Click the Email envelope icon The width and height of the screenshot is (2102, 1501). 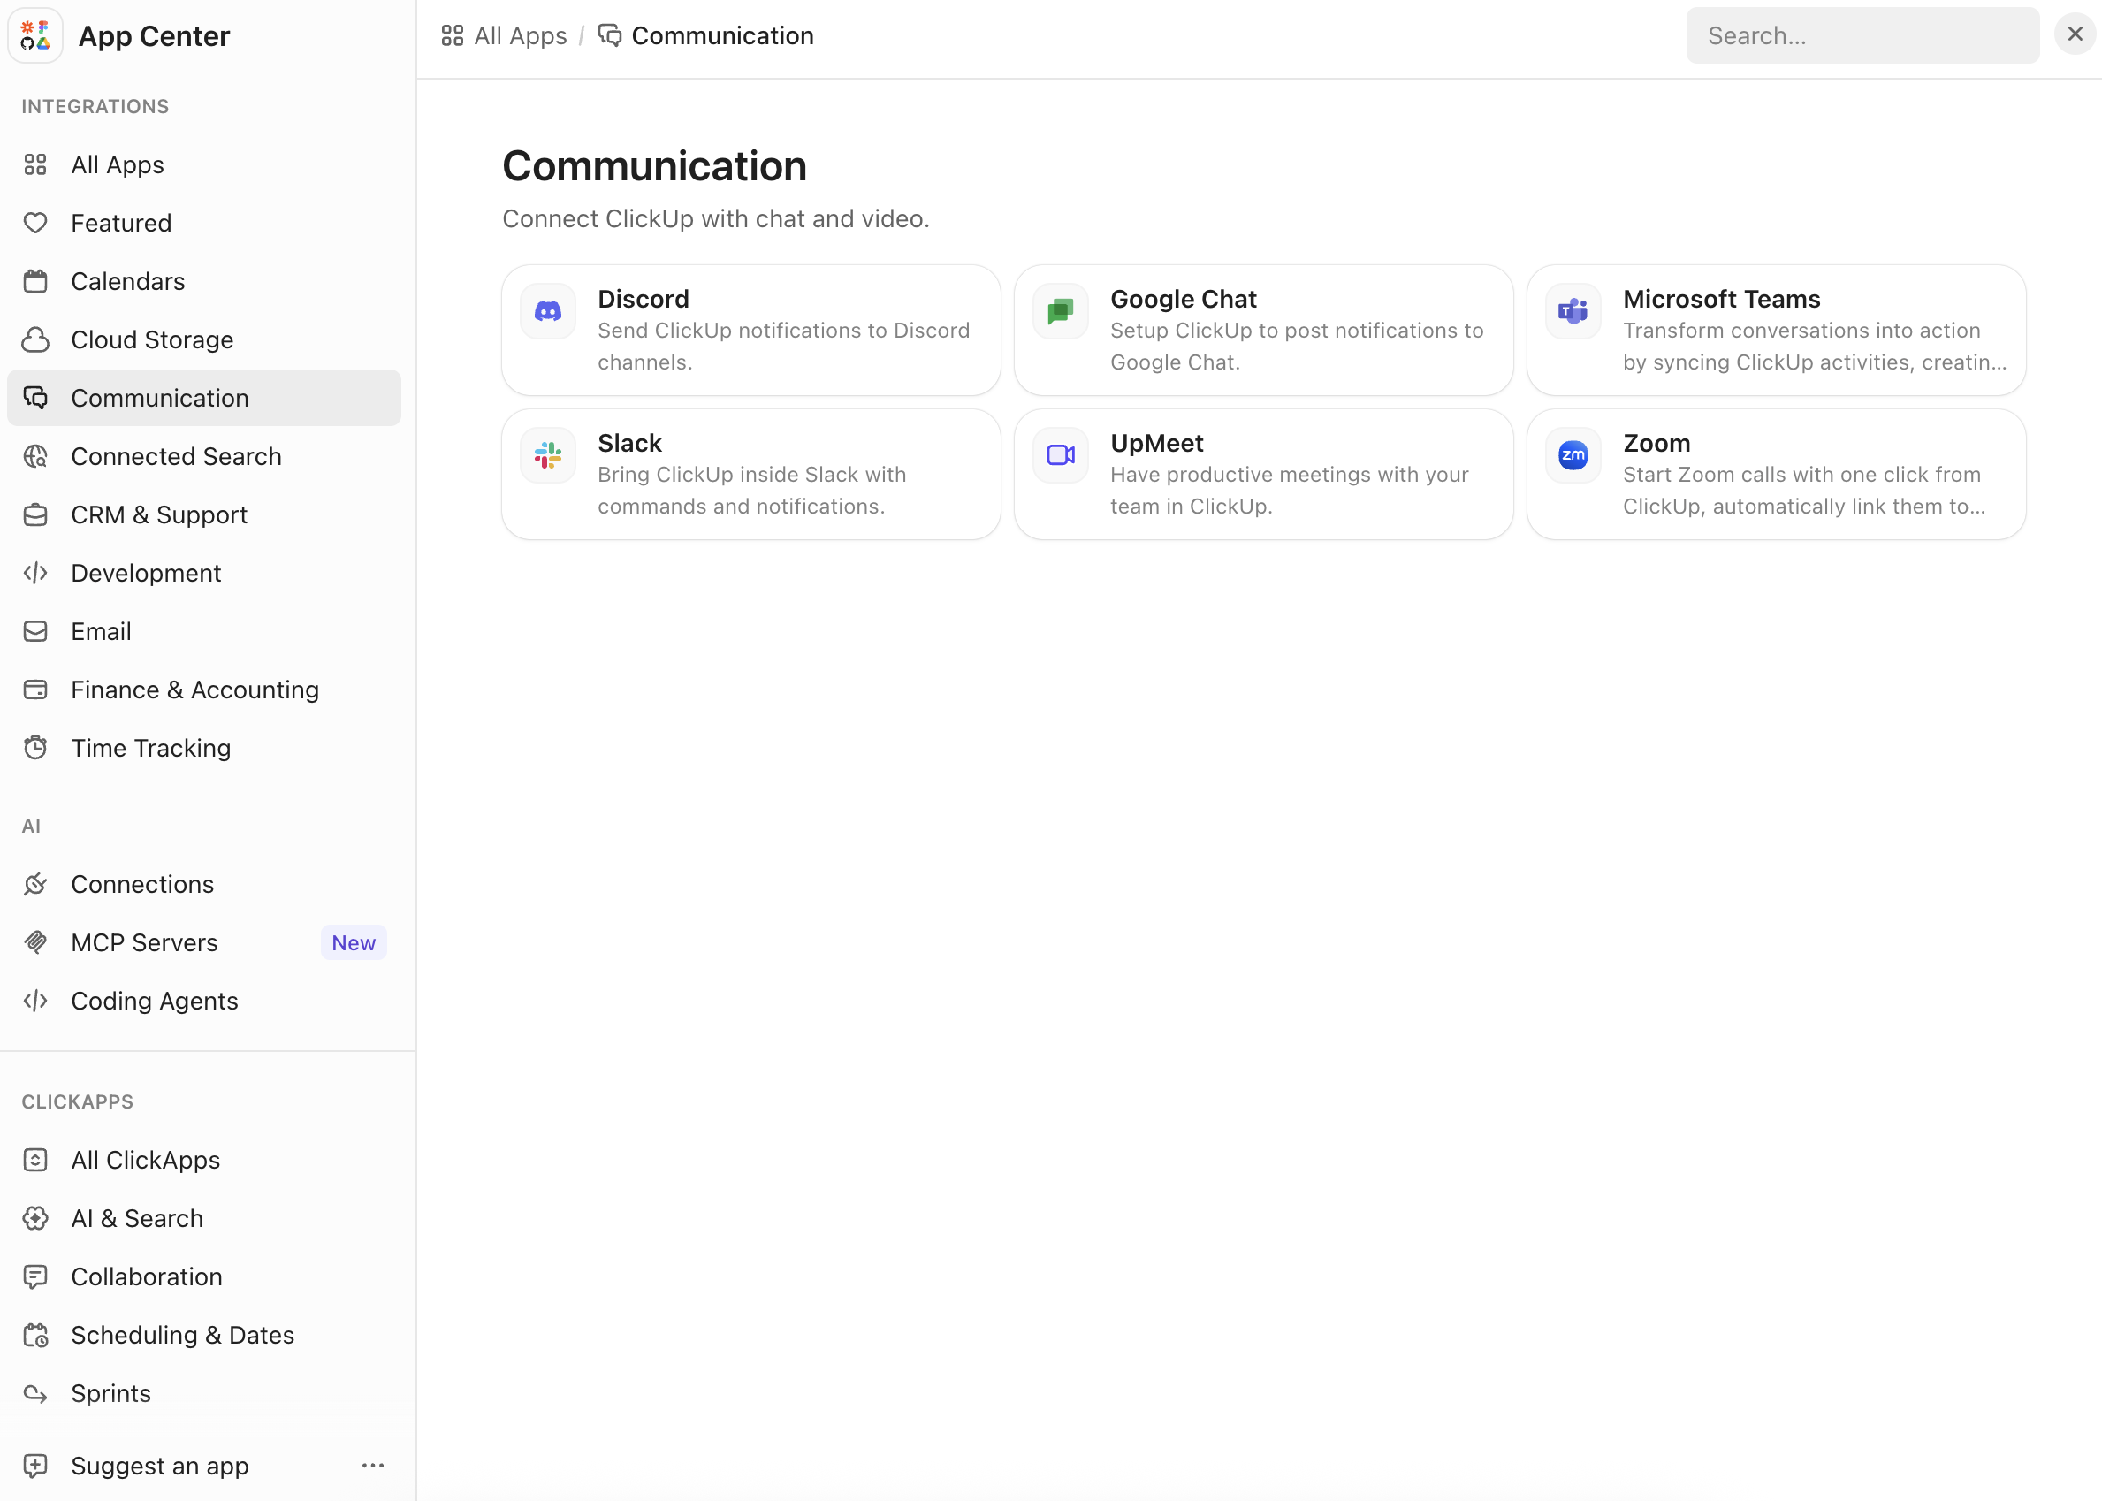(35, 631)
